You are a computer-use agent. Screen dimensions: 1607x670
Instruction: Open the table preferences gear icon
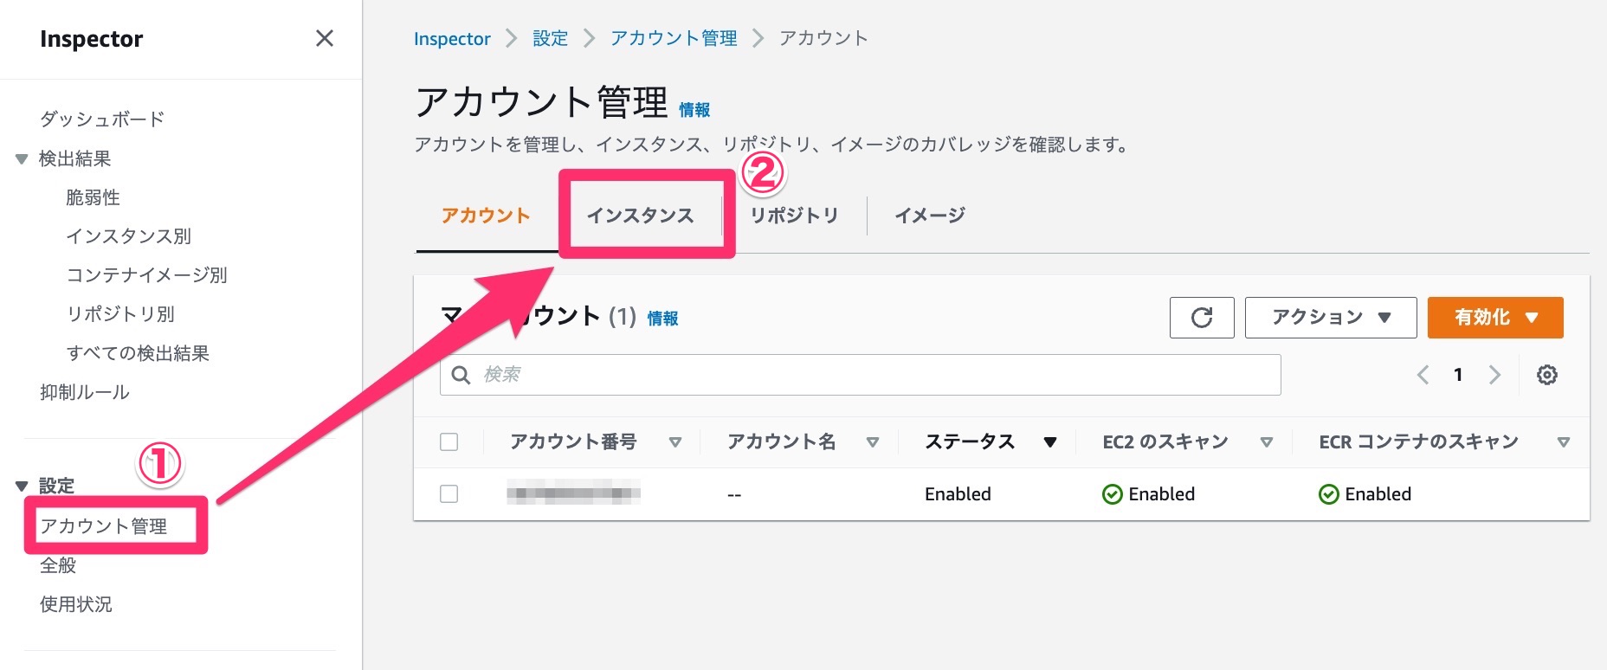(x=1547, y=374)
